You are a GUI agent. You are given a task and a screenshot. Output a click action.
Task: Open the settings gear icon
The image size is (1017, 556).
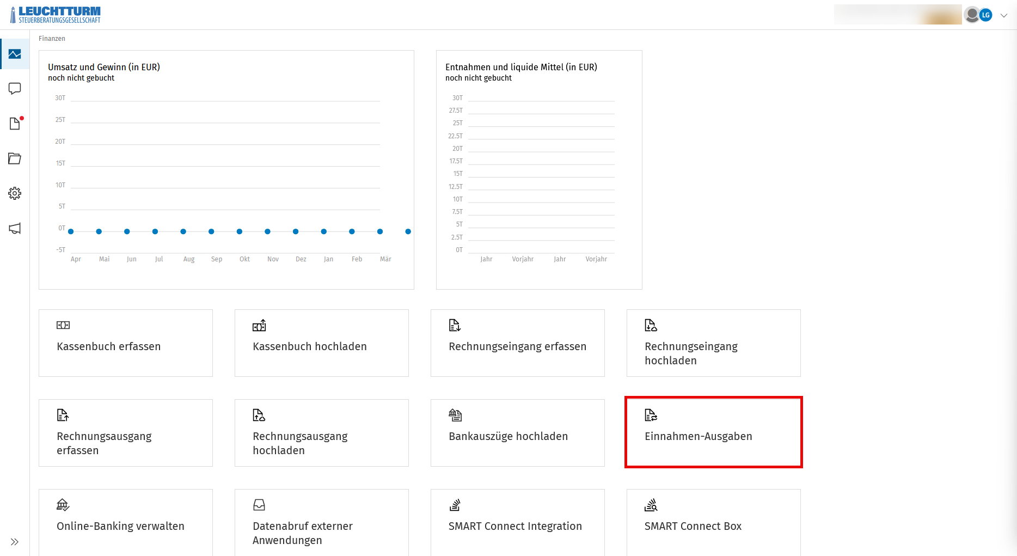point(15,193)
